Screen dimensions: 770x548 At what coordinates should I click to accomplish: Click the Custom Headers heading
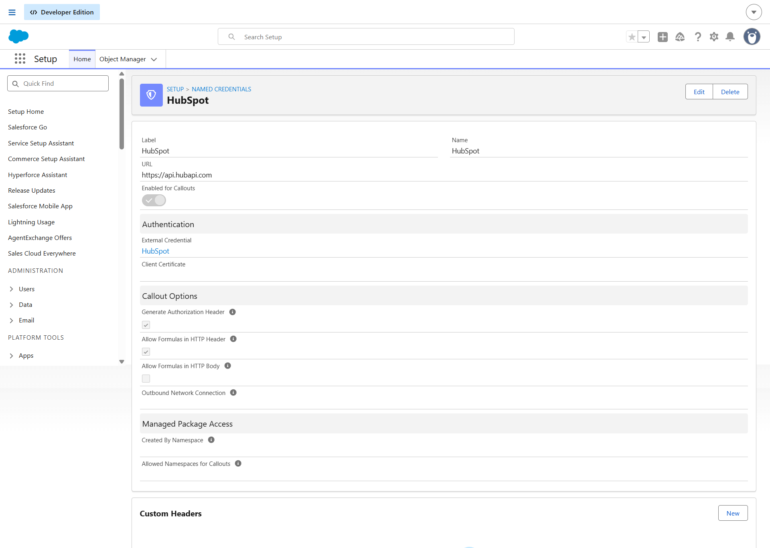click(x=171, y=514)
